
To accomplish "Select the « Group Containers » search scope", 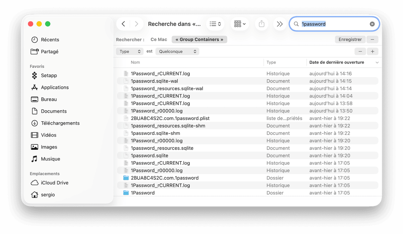I will [x=199, y=39].
